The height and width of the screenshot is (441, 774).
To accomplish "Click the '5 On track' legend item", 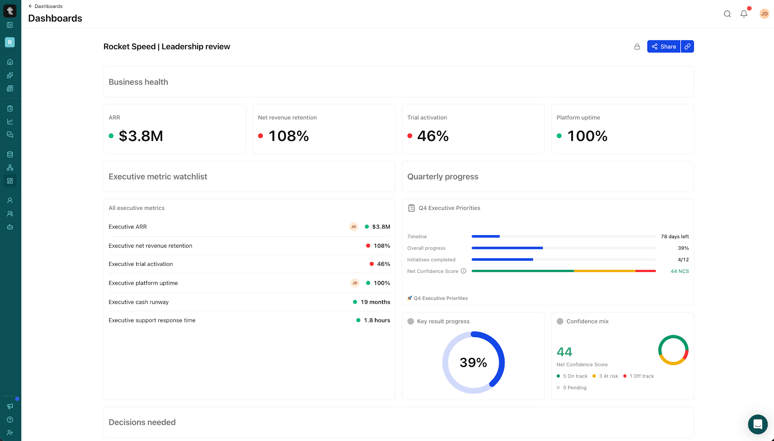I will click(x=572, y=376).
